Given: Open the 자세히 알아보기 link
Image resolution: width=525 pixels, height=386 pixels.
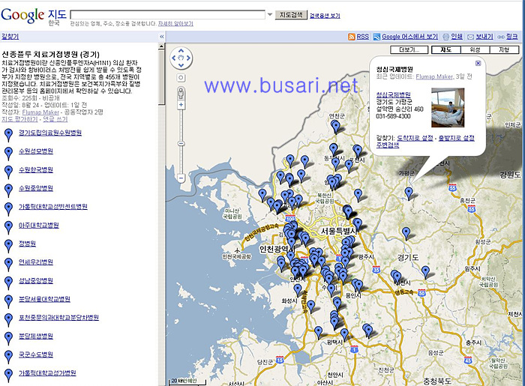Looking at the screenshot, I should [x=175, y=24].
